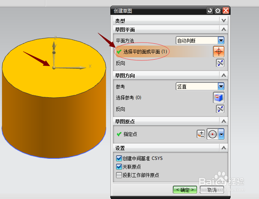This screenshot has width=259, height=199.
Task: Click the orange side face of the cylinder
Action: point(55,126)
